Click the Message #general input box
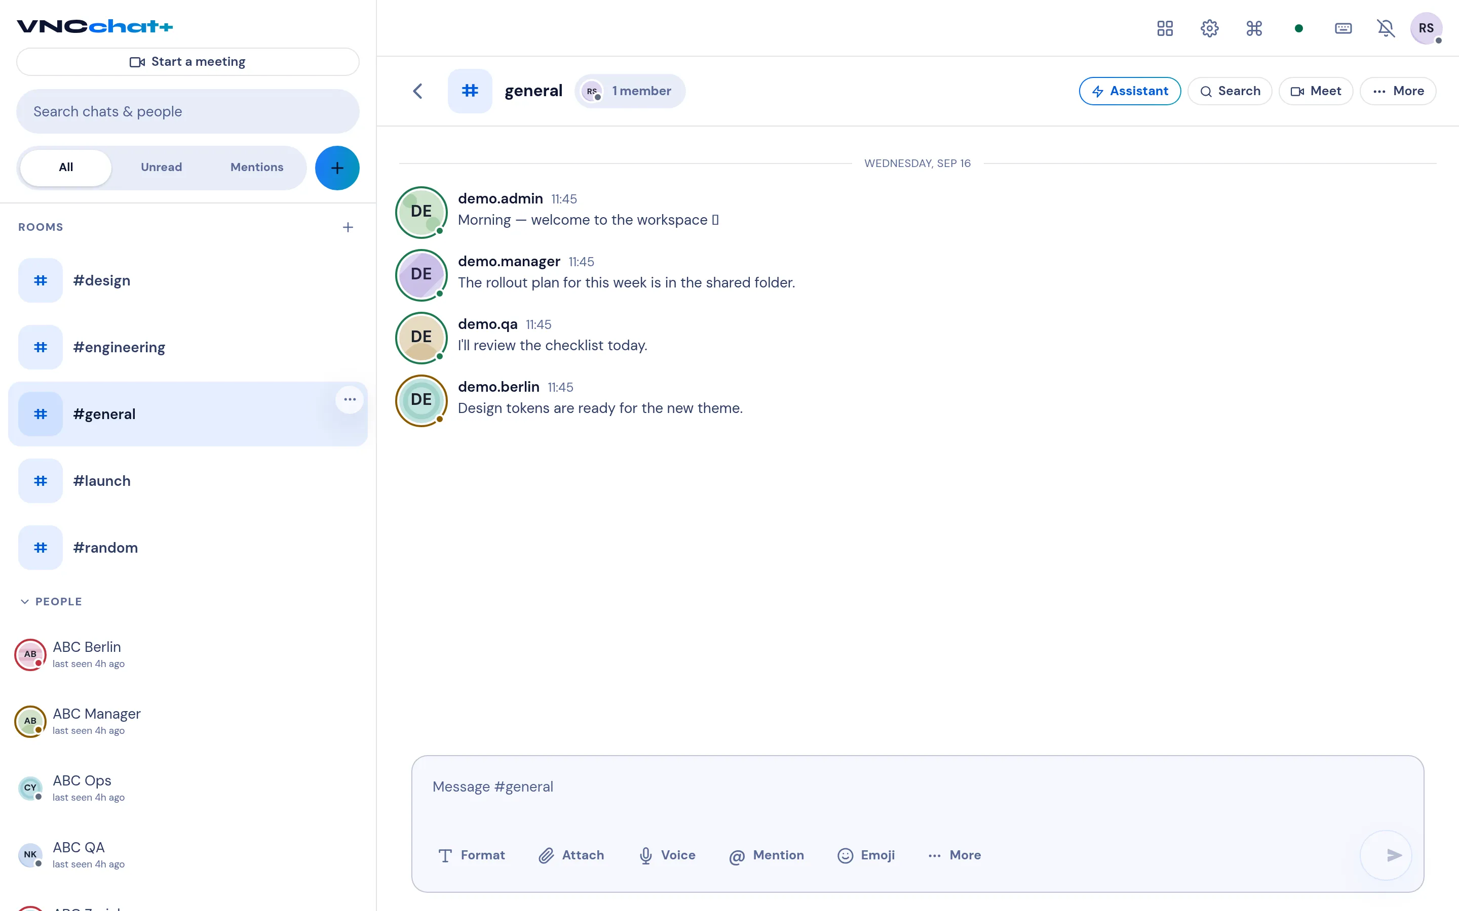The width and height of the screenshot is (1459, 911). point(917,787)
